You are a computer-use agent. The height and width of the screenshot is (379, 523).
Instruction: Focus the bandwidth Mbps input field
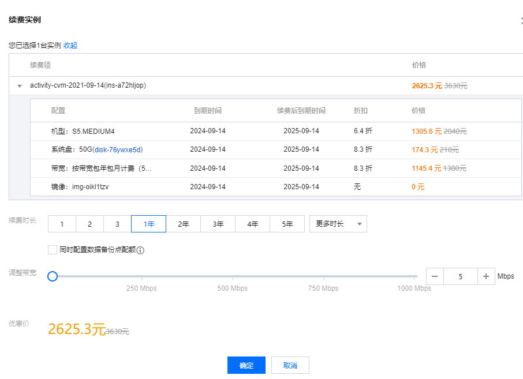[x=461, y=276]
